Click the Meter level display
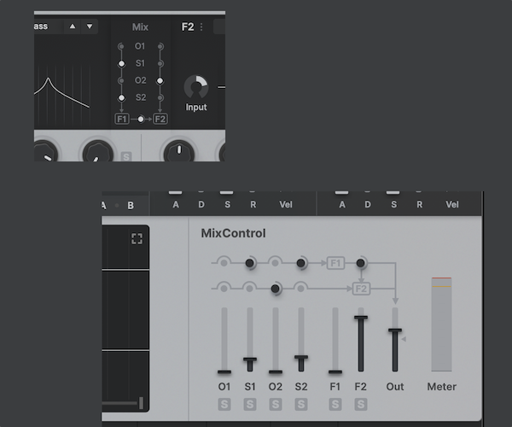Image resolution: width=512 pixels, height=427 pixels. click(x=441, y=325)
